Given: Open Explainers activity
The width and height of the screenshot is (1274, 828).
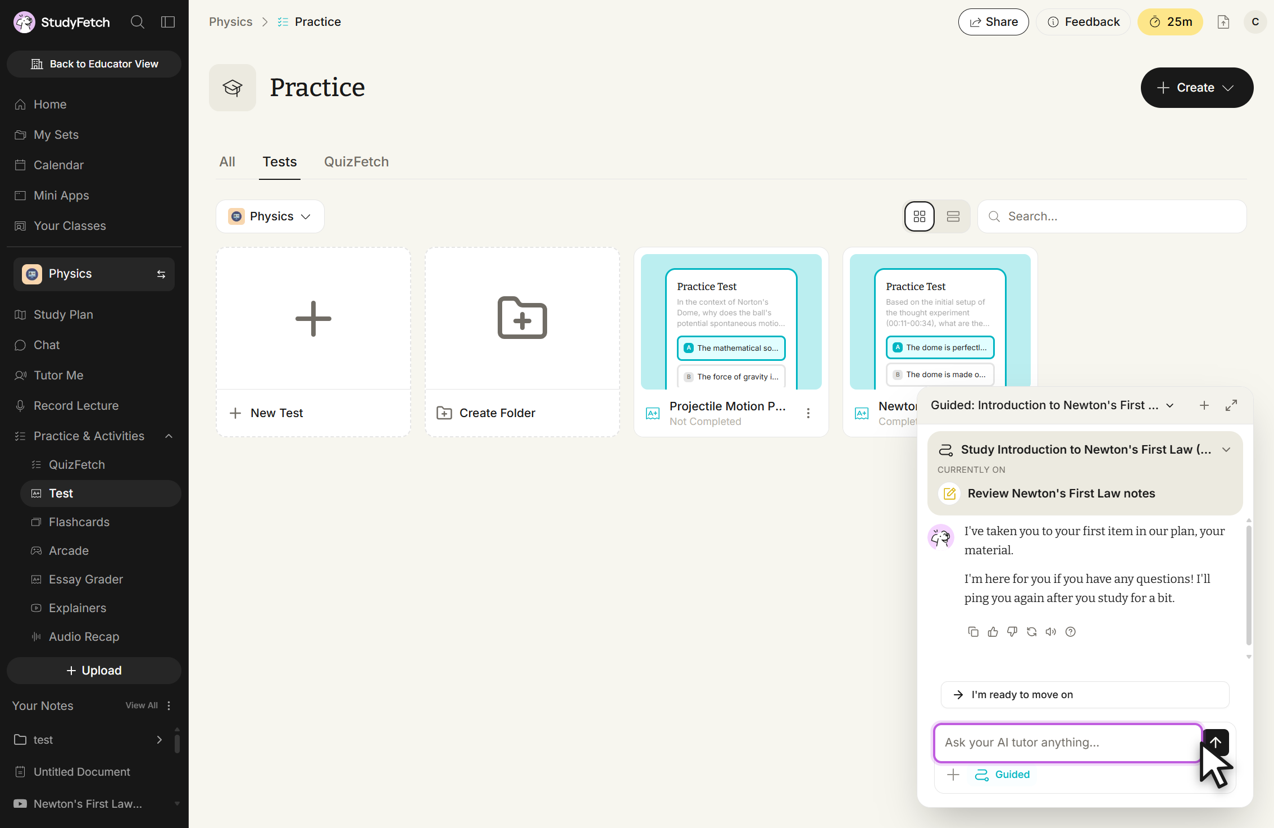Looking at the screenshot, I should point(101,608).
